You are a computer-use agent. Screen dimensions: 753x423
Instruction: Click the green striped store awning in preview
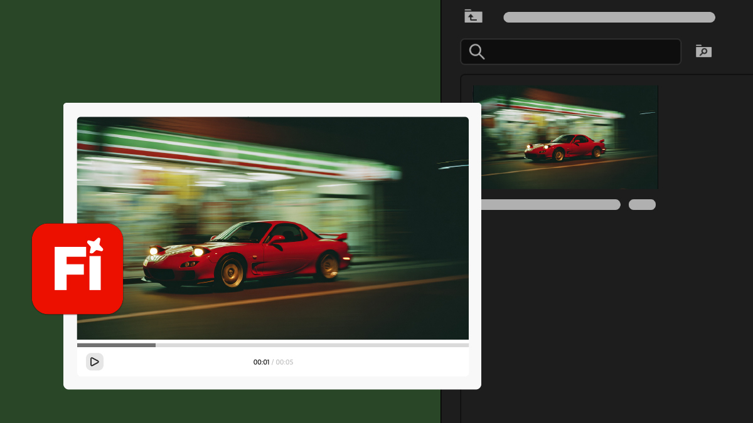pyautogui.click(x=220, y=149)
